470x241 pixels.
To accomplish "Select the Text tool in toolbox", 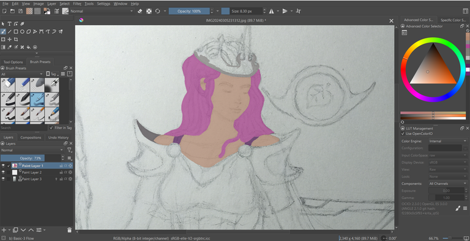I will (10, 24).
